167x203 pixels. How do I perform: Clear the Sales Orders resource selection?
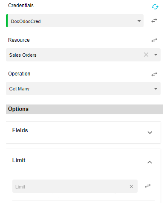pos(146,55)
